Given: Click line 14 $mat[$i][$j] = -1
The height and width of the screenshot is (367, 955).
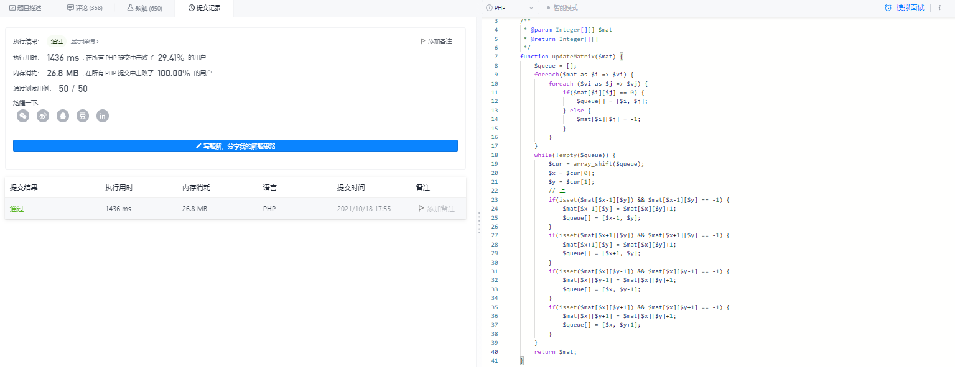Looking at the screenshot, I should click(608, 119).
